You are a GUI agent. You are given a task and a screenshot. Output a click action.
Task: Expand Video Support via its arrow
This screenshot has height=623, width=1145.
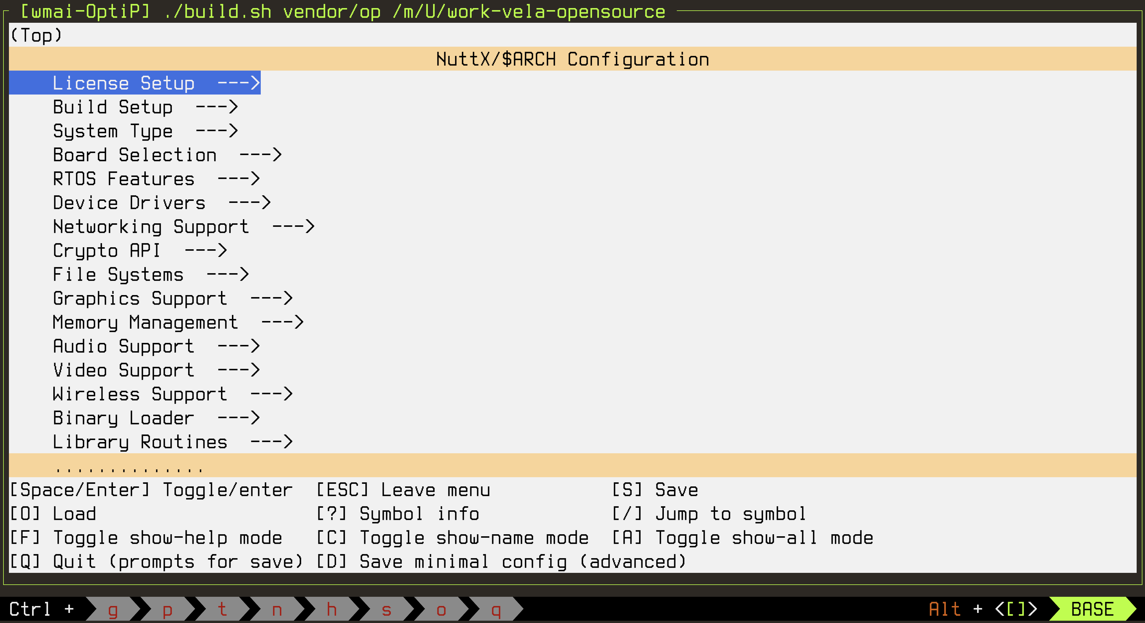click(239, 370)
